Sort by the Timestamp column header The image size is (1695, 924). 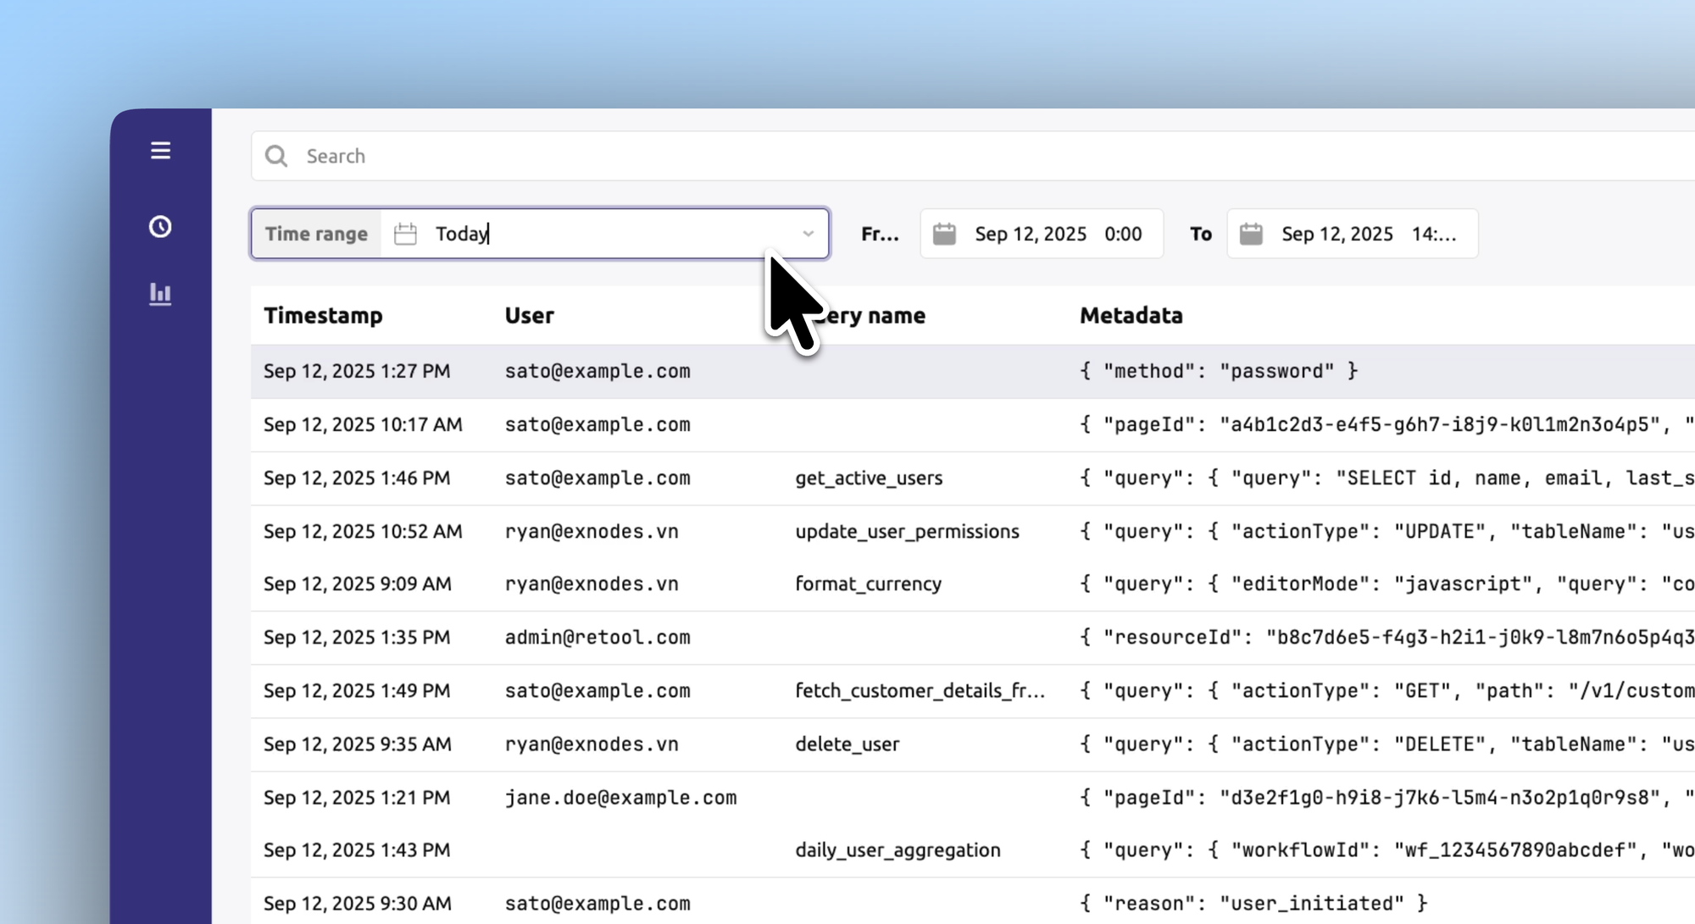point(323,315)
